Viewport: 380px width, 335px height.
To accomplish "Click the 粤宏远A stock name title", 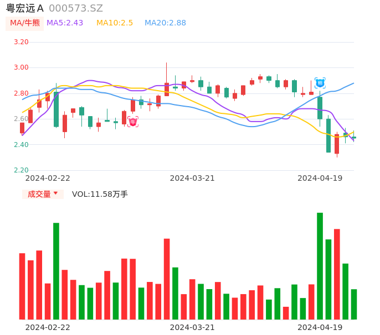I will click(25, 8).
